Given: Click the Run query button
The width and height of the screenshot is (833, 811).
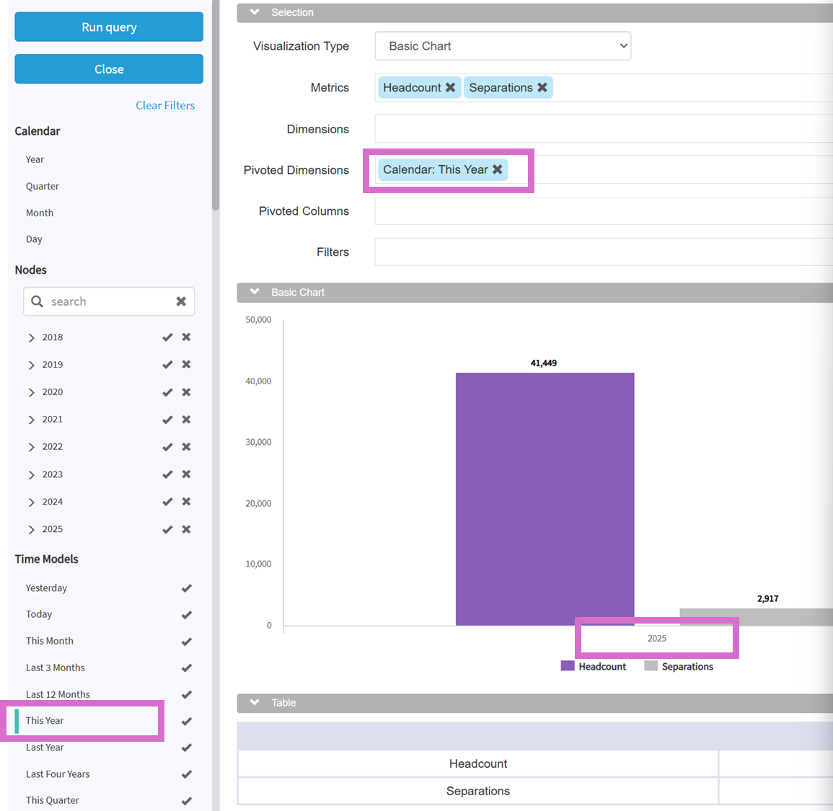Looking at the screenshot, I should coord(109,27).
